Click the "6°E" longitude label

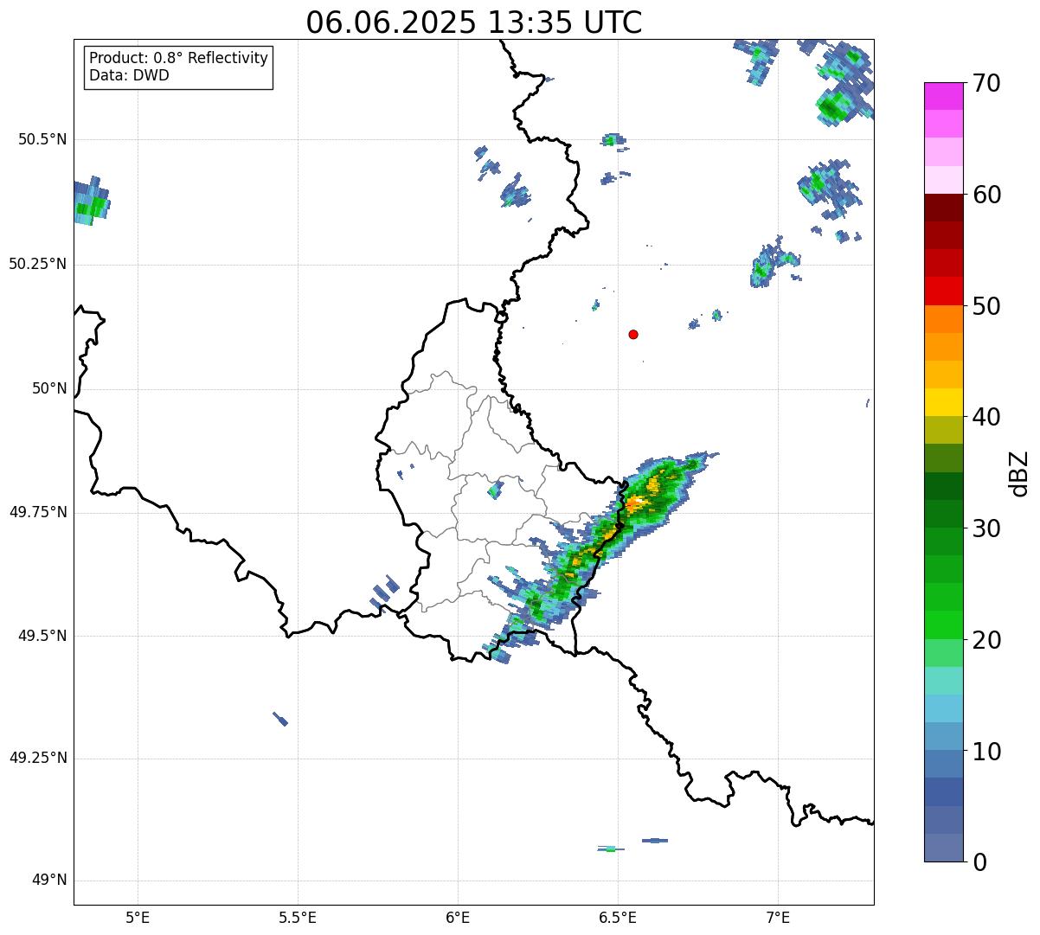point(458,917)
